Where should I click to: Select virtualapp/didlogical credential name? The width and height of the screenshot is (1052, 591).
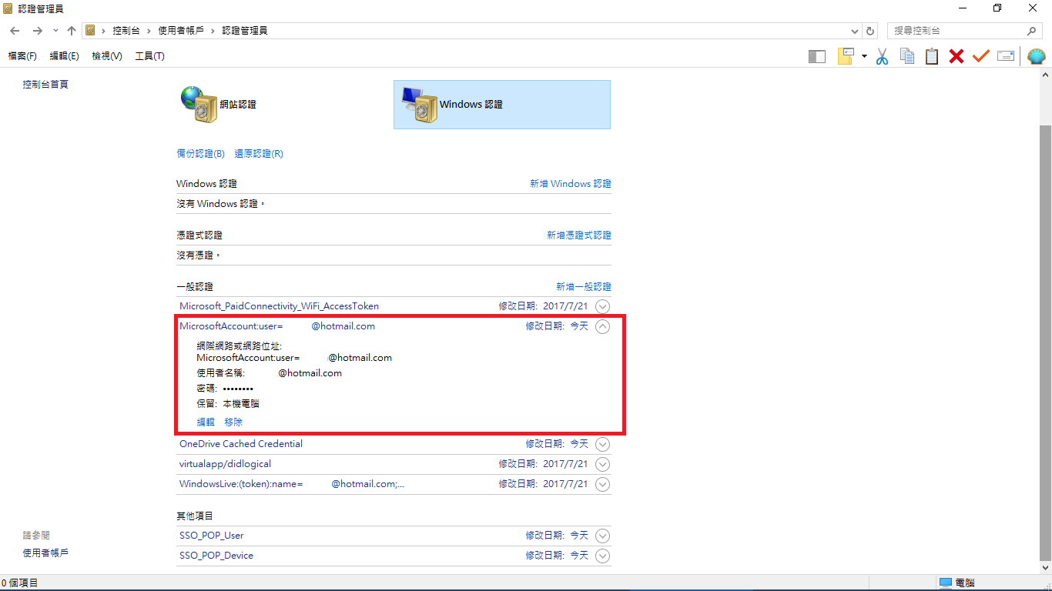(x=225, y=464)
